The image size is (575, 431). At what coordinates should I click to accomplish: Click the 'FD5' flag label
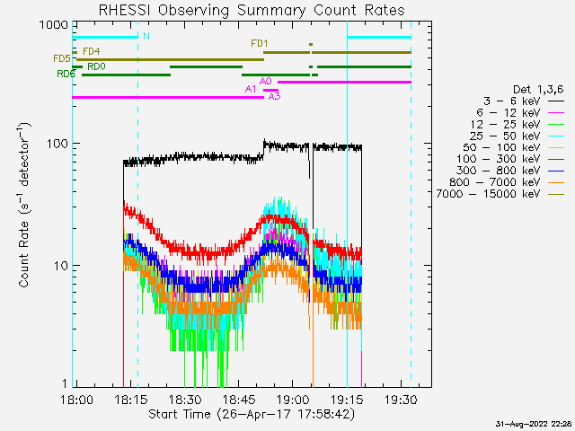(62, 58)
